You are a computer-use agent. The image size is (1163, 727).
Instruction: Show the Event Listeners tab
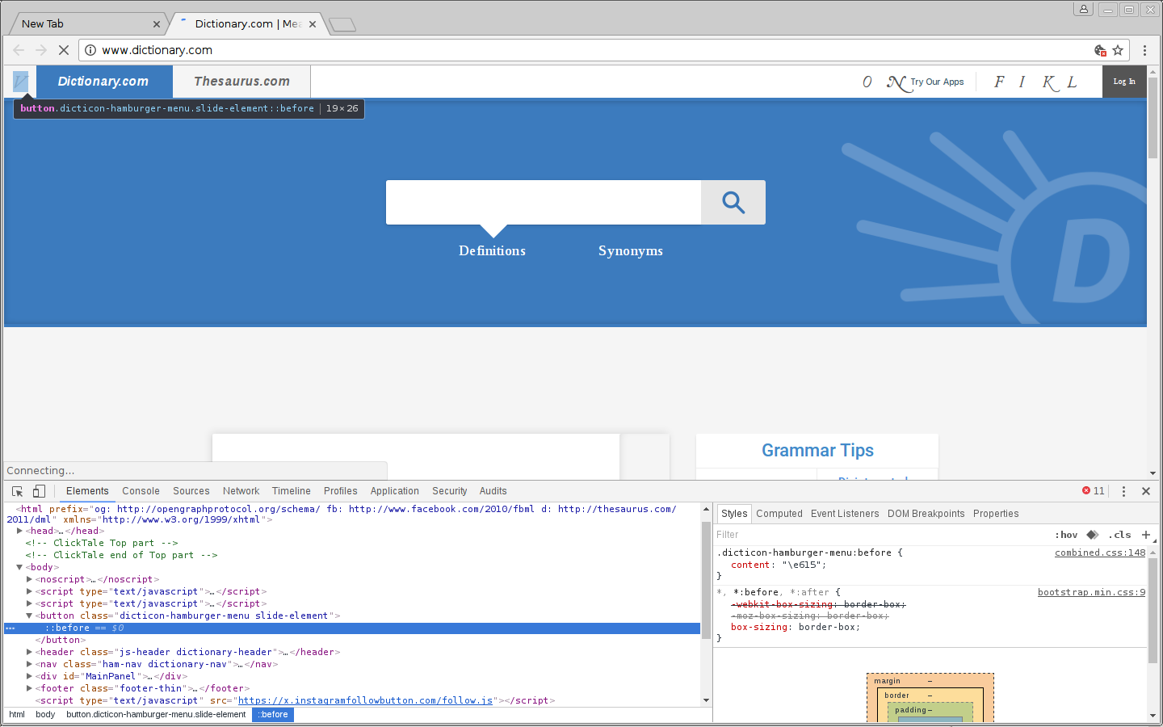point(845,514)
